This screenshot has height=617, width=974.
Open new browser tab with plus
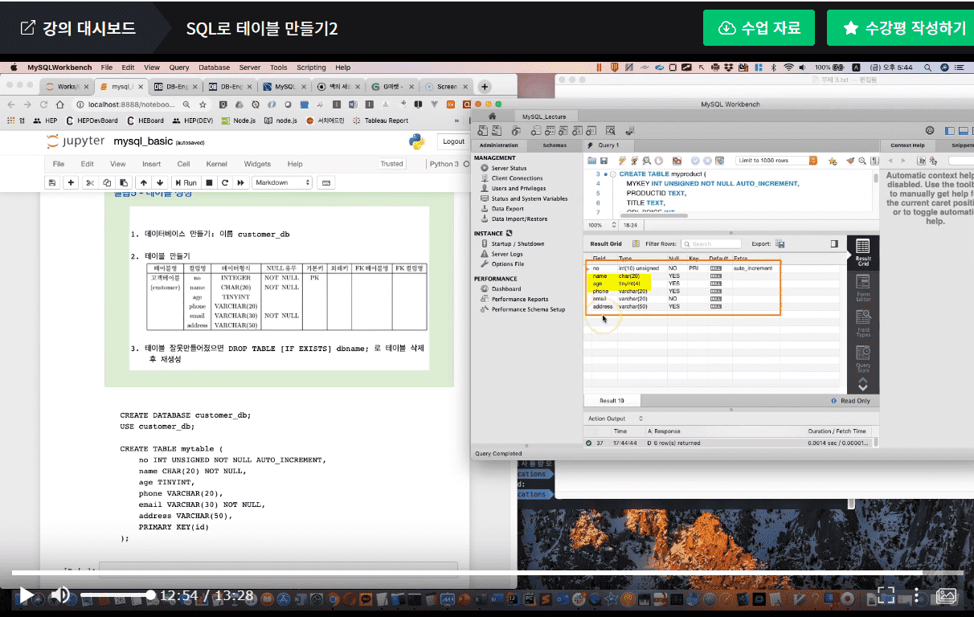coord(485,87)
